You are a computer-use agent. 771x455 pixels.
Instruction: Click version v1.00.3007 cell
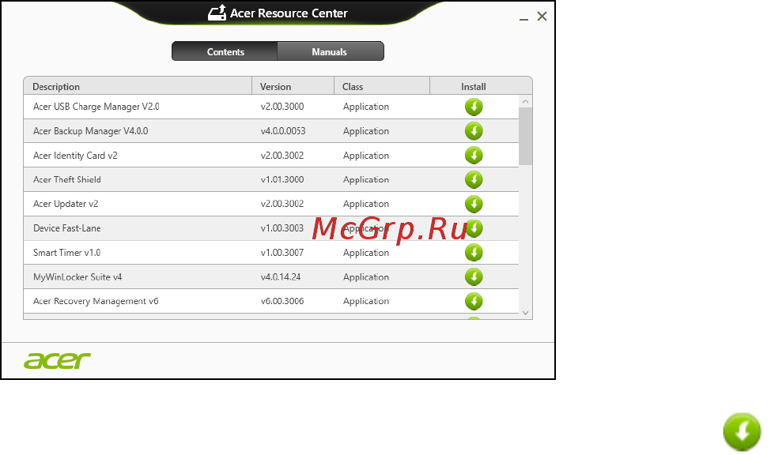tap(282, 253)
